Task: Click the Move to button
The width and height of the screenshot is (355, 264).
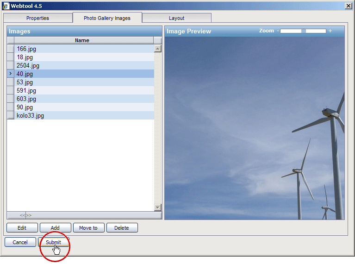Action: (x=88, y=228)
